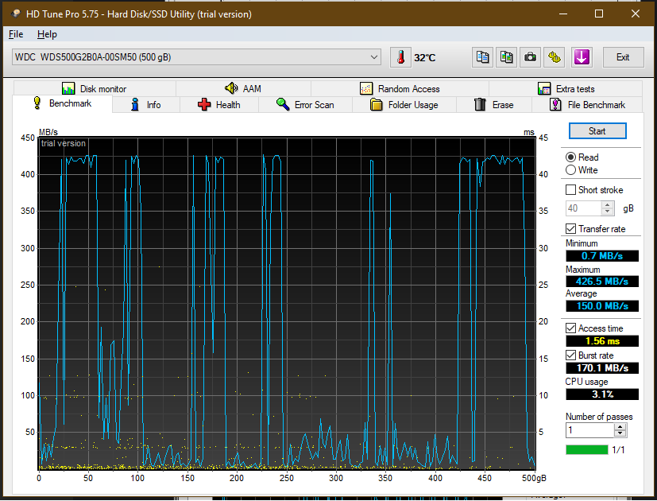Open the Random Access tab

[x=400, y=88]
